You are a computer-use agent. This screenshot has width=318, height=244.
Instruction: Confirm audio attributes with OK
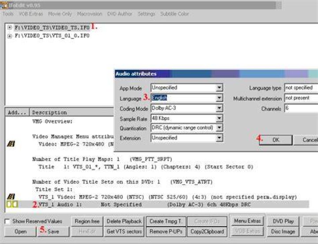click(x=276, y=140)
